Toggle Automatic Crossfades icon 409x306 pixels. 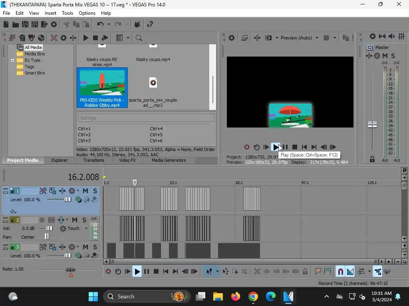[x=350, y=272]
